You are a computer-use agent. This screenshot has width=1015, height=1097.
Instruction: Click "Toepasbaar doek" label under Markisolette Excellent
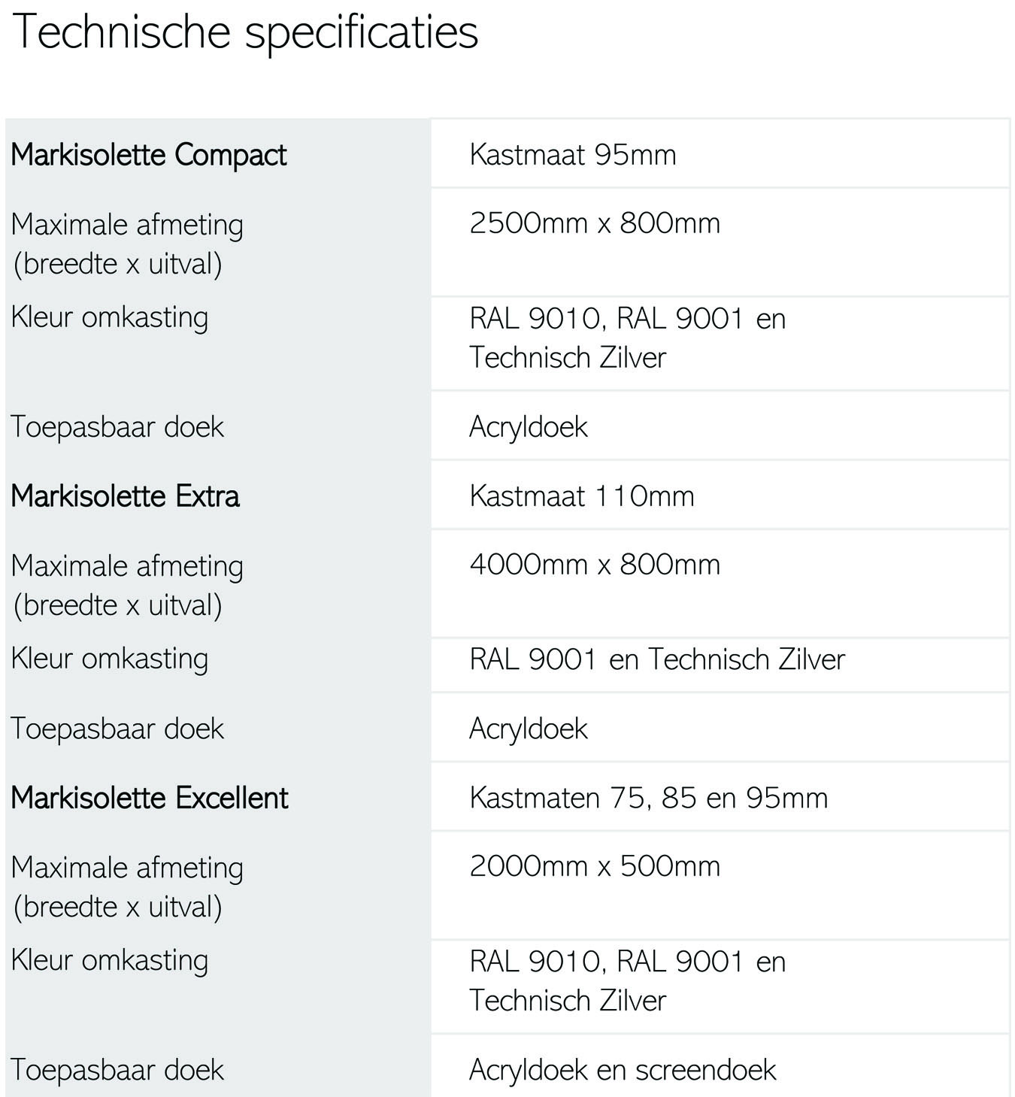(x=117, y=1070)
